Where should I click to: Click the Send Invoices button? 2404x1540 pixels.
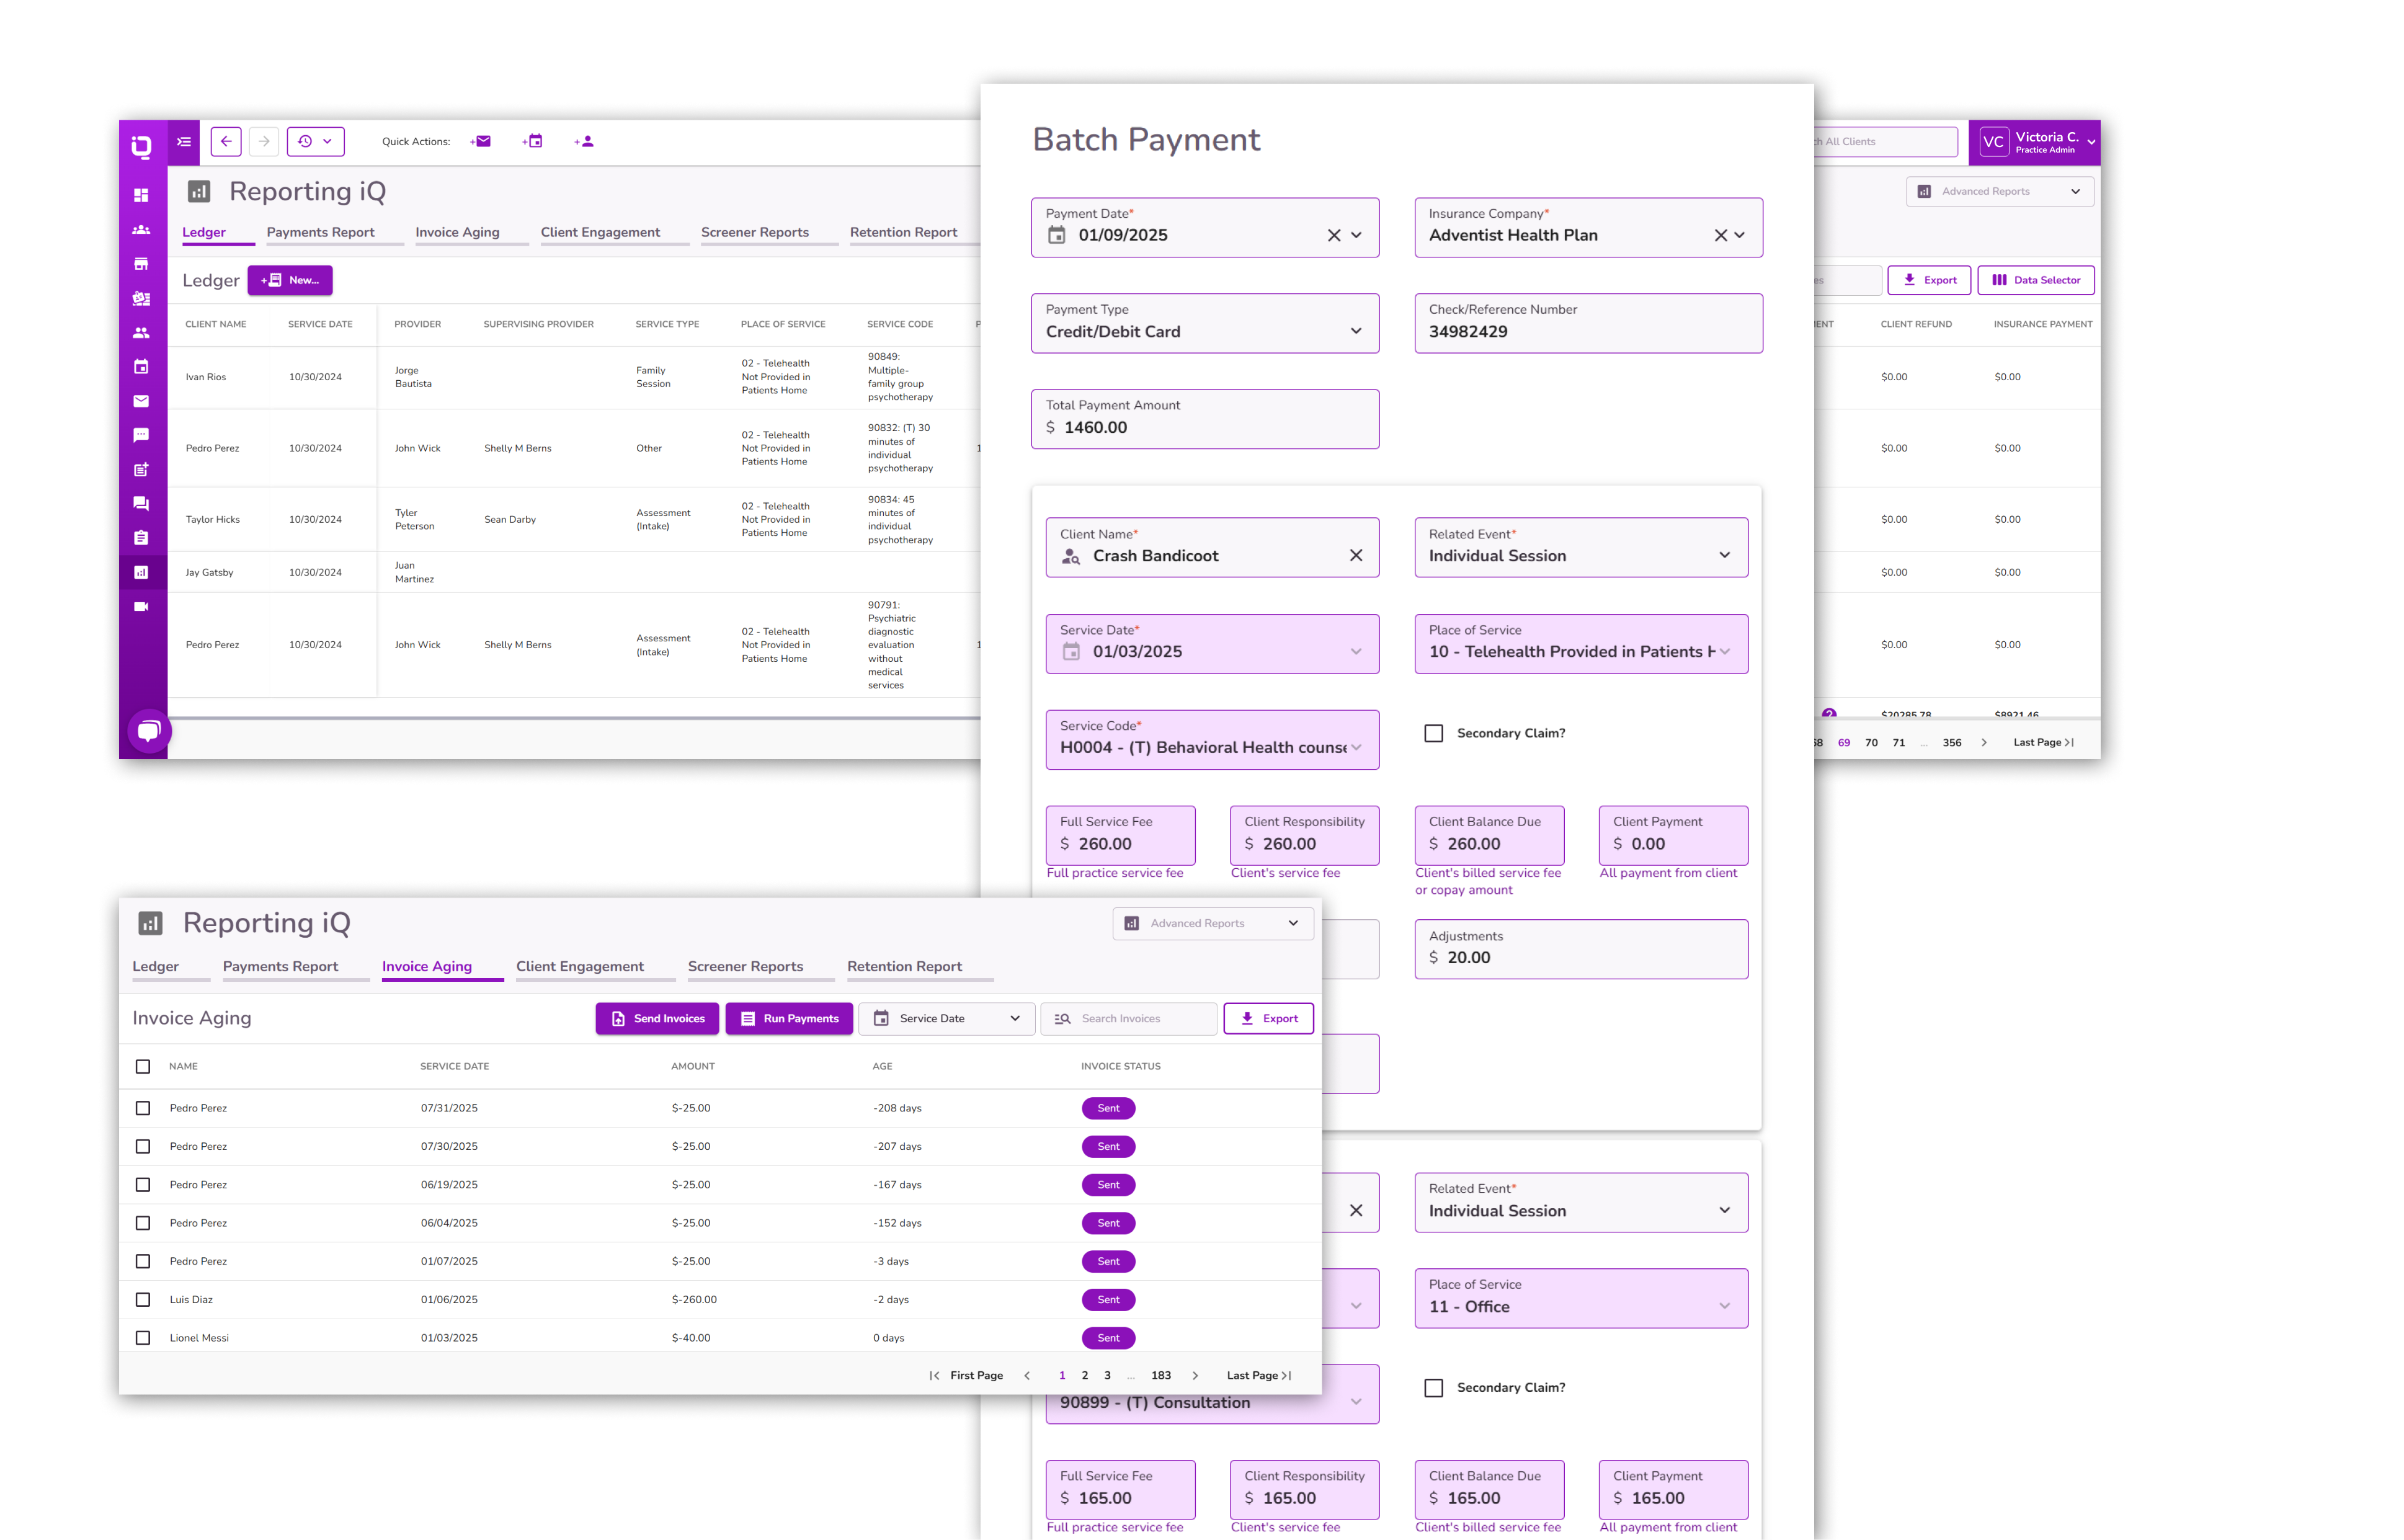pos(657,1018)
